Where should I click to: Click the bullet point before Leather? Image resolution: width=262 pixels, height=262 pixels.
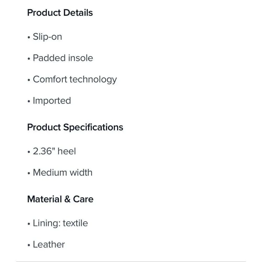click(x=29, y=245)
